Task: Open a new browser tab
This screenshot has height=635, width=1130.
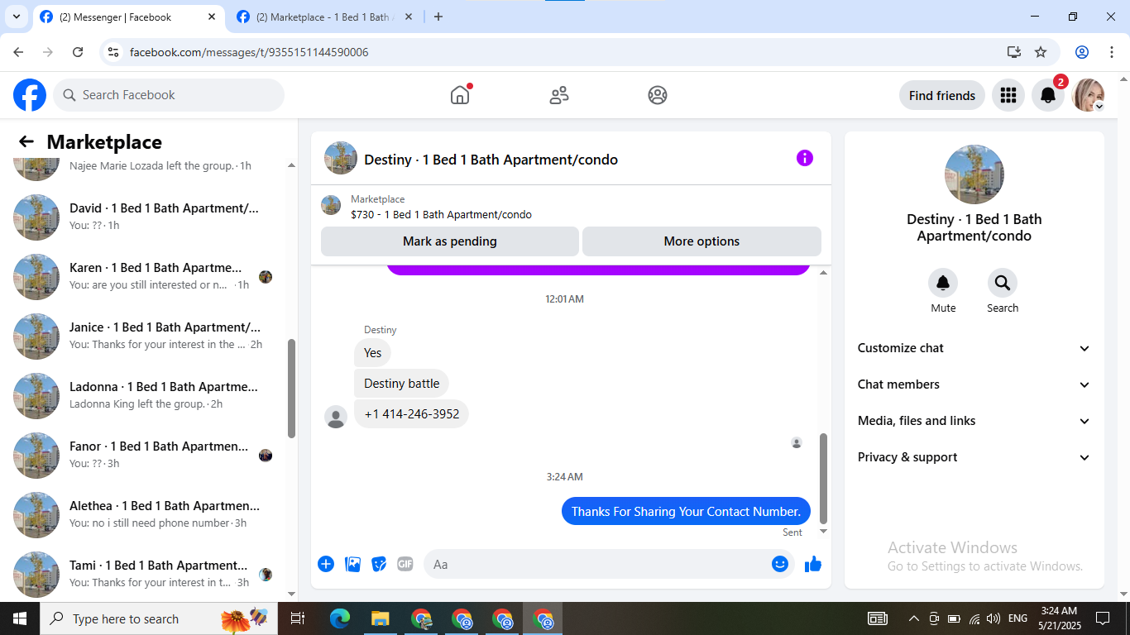Action: pos(438,17)
